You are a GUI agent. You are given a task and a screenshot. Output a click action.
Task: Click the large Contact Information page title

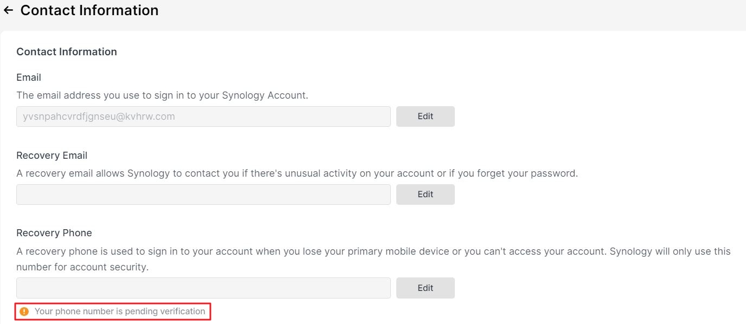89,10
